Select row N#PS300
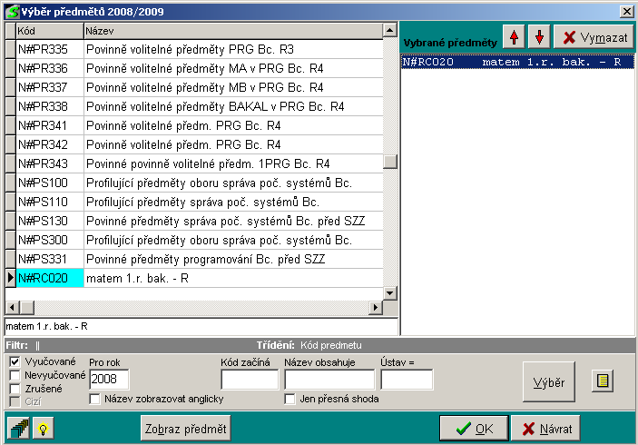This screenshot has height=445, width=638. [x=194, y=241]
